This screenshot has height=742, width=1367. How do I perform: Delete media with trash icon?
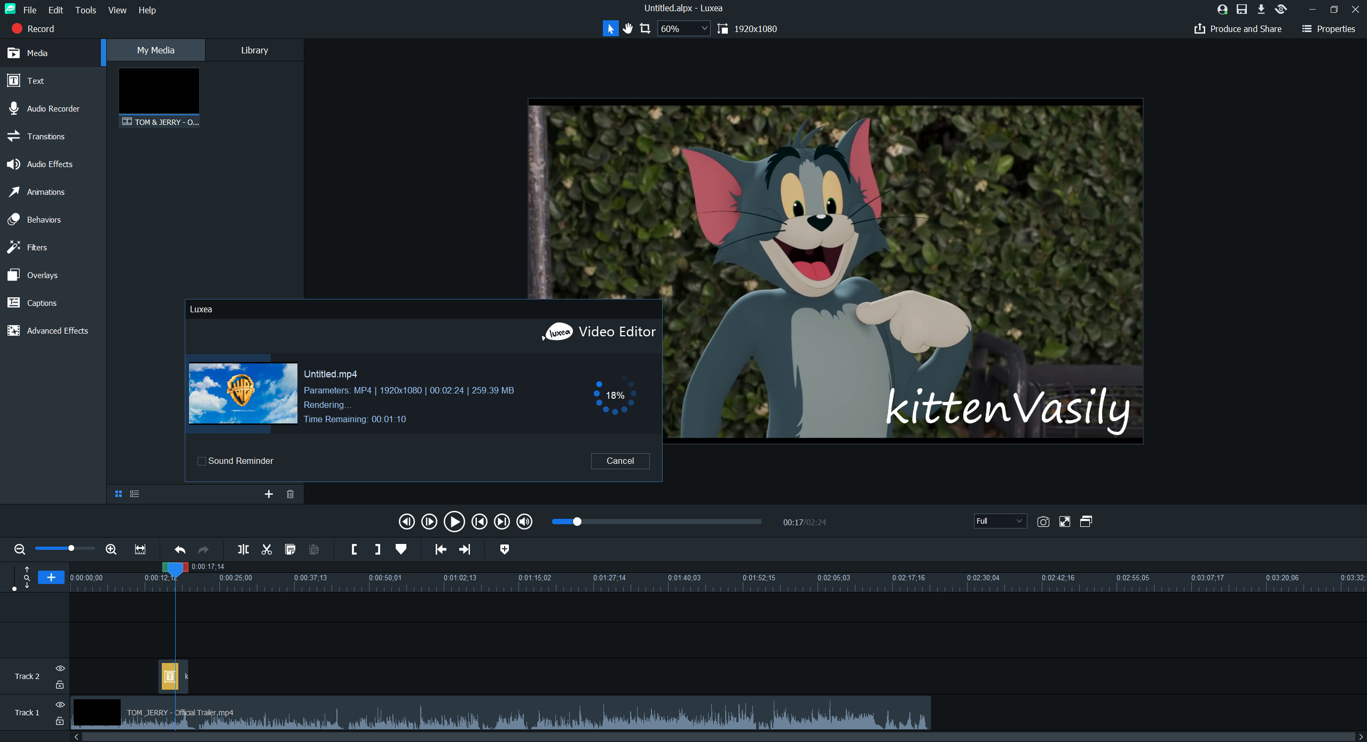(290, 494)
